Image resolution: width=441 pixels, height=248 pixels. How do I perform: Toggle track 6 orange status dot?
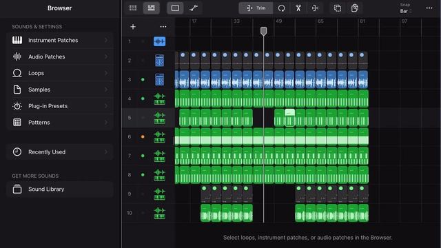tap(143, 137)
